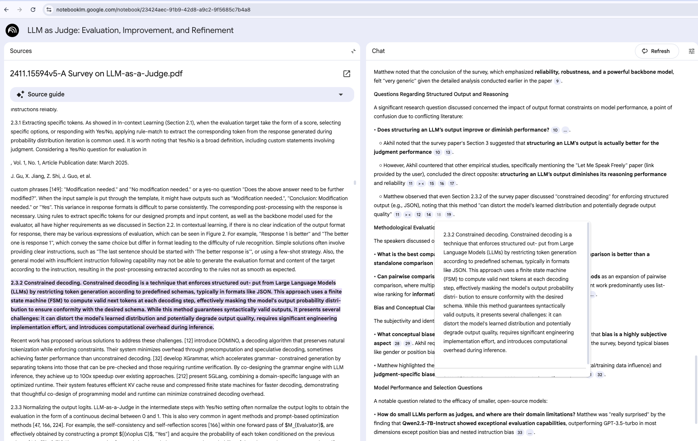Viewport: 698px width, 441px height.
Task: Open chat configuration settings icon
Action: coord(691,51)
